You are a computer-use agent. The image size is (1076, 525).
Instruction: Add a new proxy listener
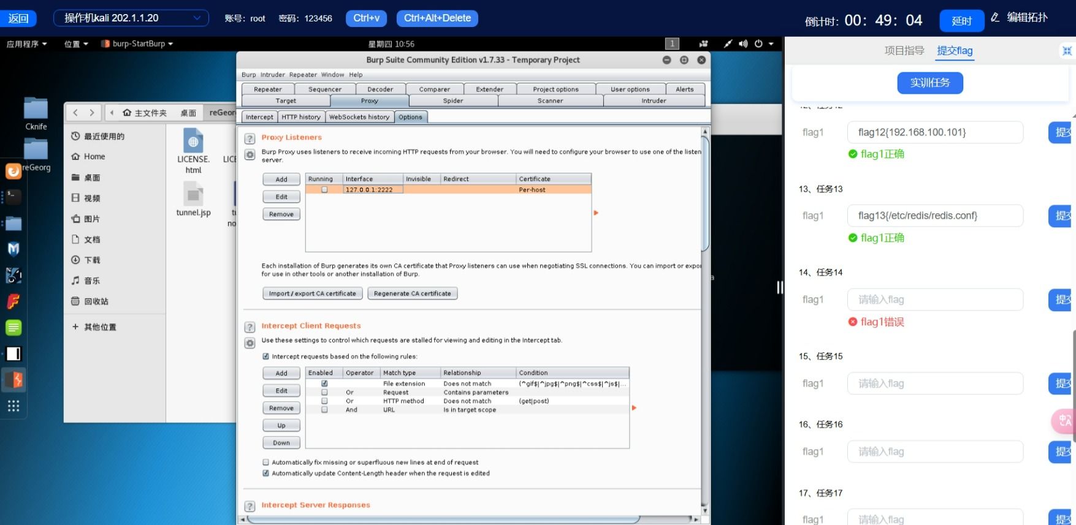[x=281, y=179]
